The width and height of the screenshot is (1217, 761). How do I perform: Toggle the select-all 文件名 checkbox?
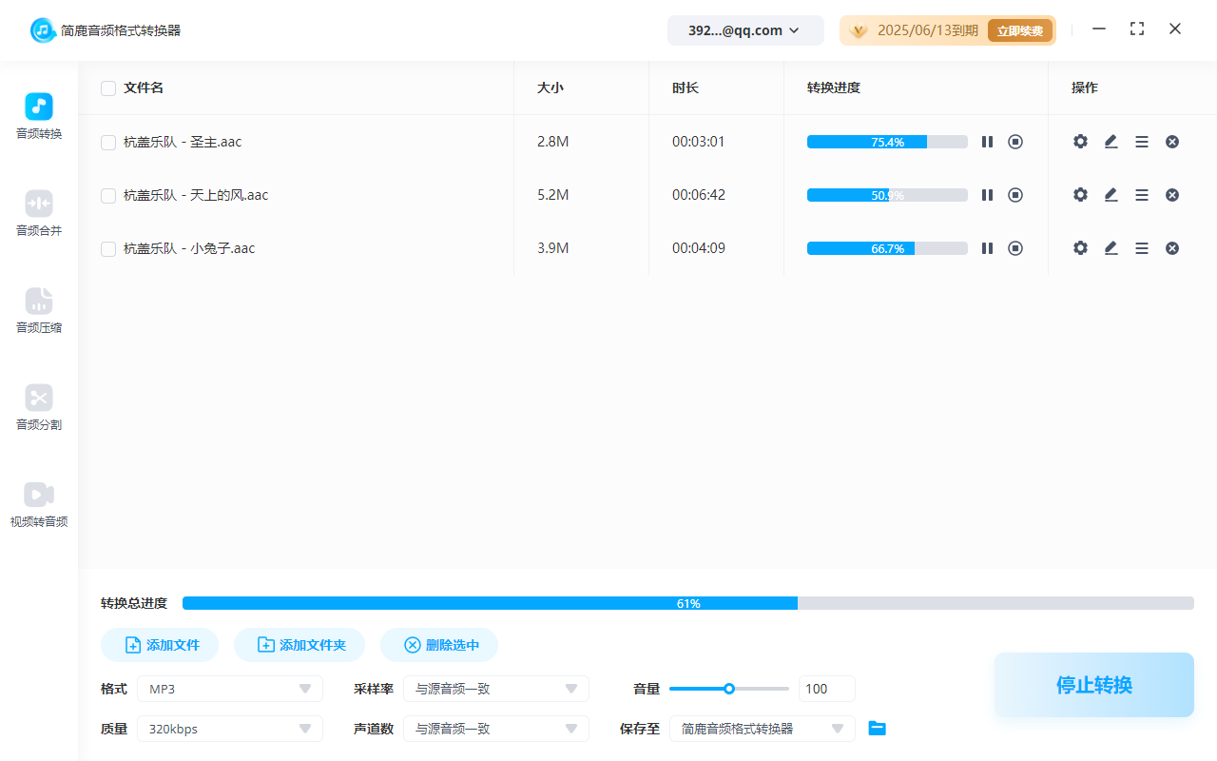tap(108, 88)
